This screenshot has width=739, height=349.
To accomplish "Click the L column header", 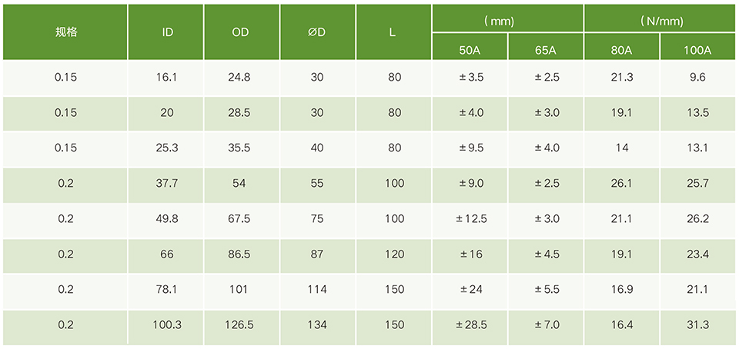I will [393, 33].
